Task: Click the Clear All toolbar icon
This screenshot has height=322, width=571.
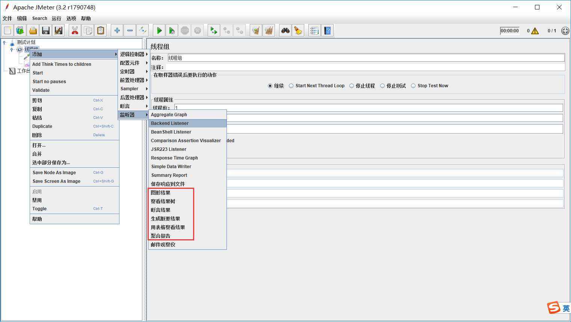Action: pos(269,30)
